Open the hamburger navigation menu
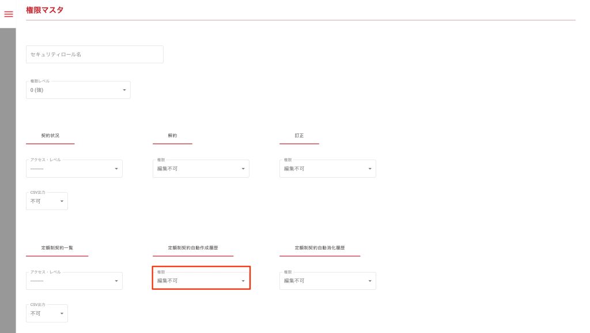The width and height of the screenshot is (590, 333). (x=9, y=14)
